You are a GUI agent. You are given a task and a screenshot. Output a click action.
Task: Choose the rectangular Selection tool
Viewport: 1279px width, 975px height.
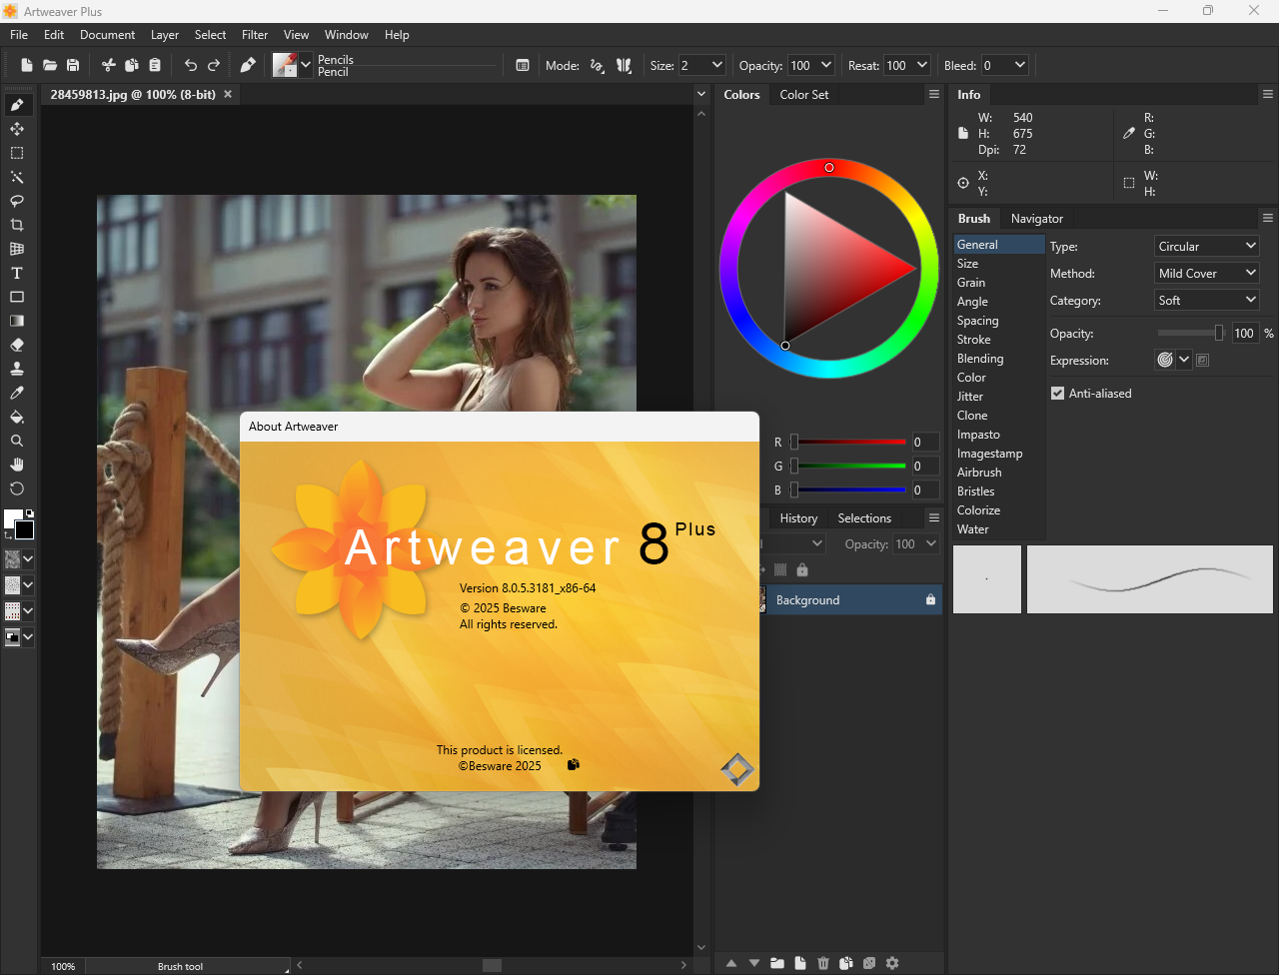(17, 153)
